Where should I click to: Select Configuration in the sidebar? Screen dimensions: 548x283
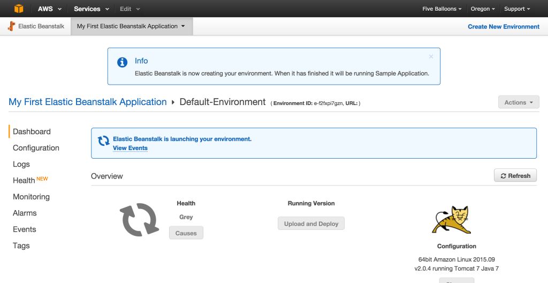pyautogui.click(x=36, y=148)
